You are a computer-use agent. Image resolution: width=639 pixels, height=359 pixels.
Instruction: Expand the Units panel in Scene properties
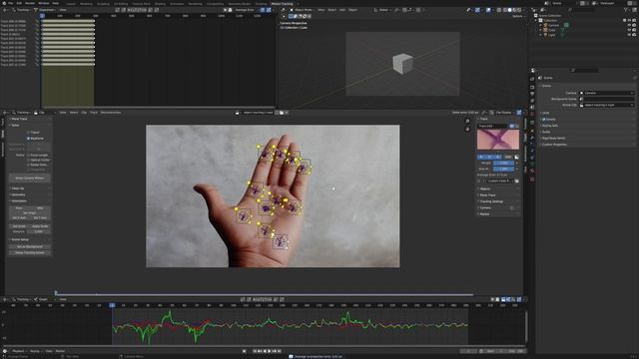coord(546,113)
